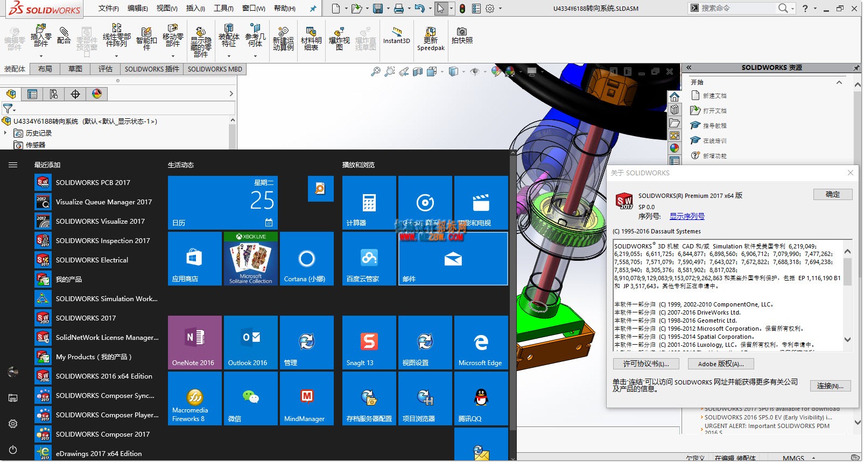Screen dimensions: 864x463
Task: Open the Design Library task pane tab
Action: pyautogui.click(x=675, y=110)
